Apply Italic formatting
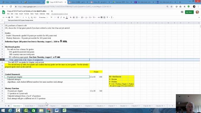The height and width of the screenshot is (113, 201). click(61, 18)
